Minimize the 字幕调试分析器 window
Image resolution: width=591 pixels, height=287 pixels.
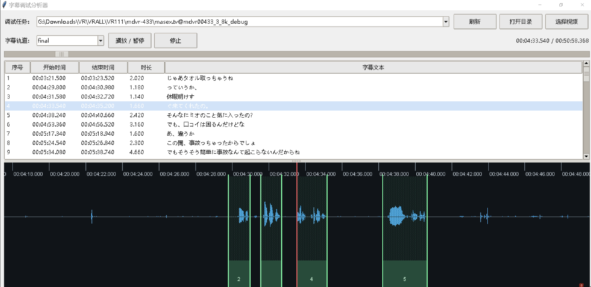pos(540,5)
